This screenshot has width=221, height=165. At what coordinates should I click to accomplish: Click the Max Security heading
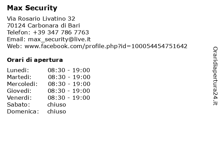32,8
